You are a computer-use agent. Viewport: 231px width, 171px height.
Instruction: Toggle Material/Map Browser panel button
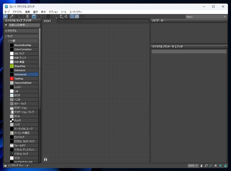click(x=72, y=16)
